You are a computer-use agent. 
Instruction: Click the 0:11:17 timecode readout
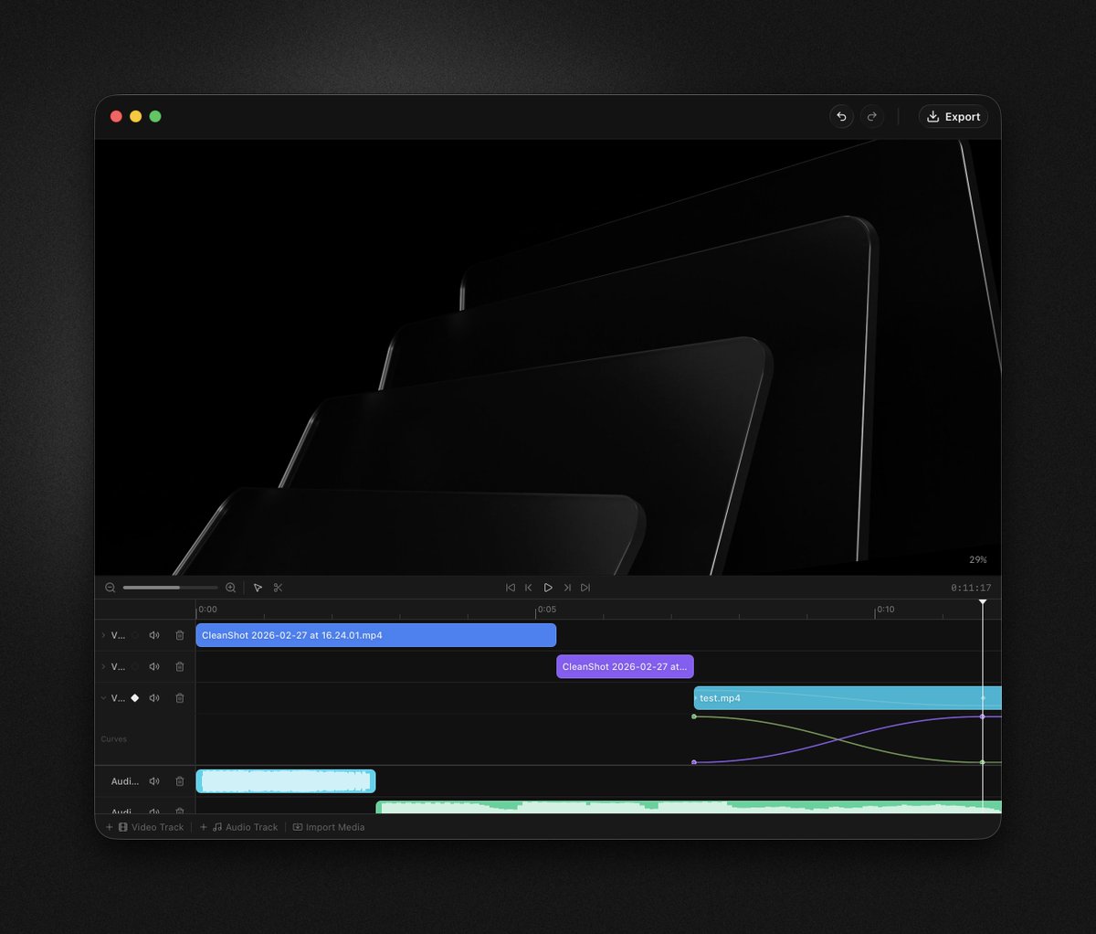tap(971, 588)
